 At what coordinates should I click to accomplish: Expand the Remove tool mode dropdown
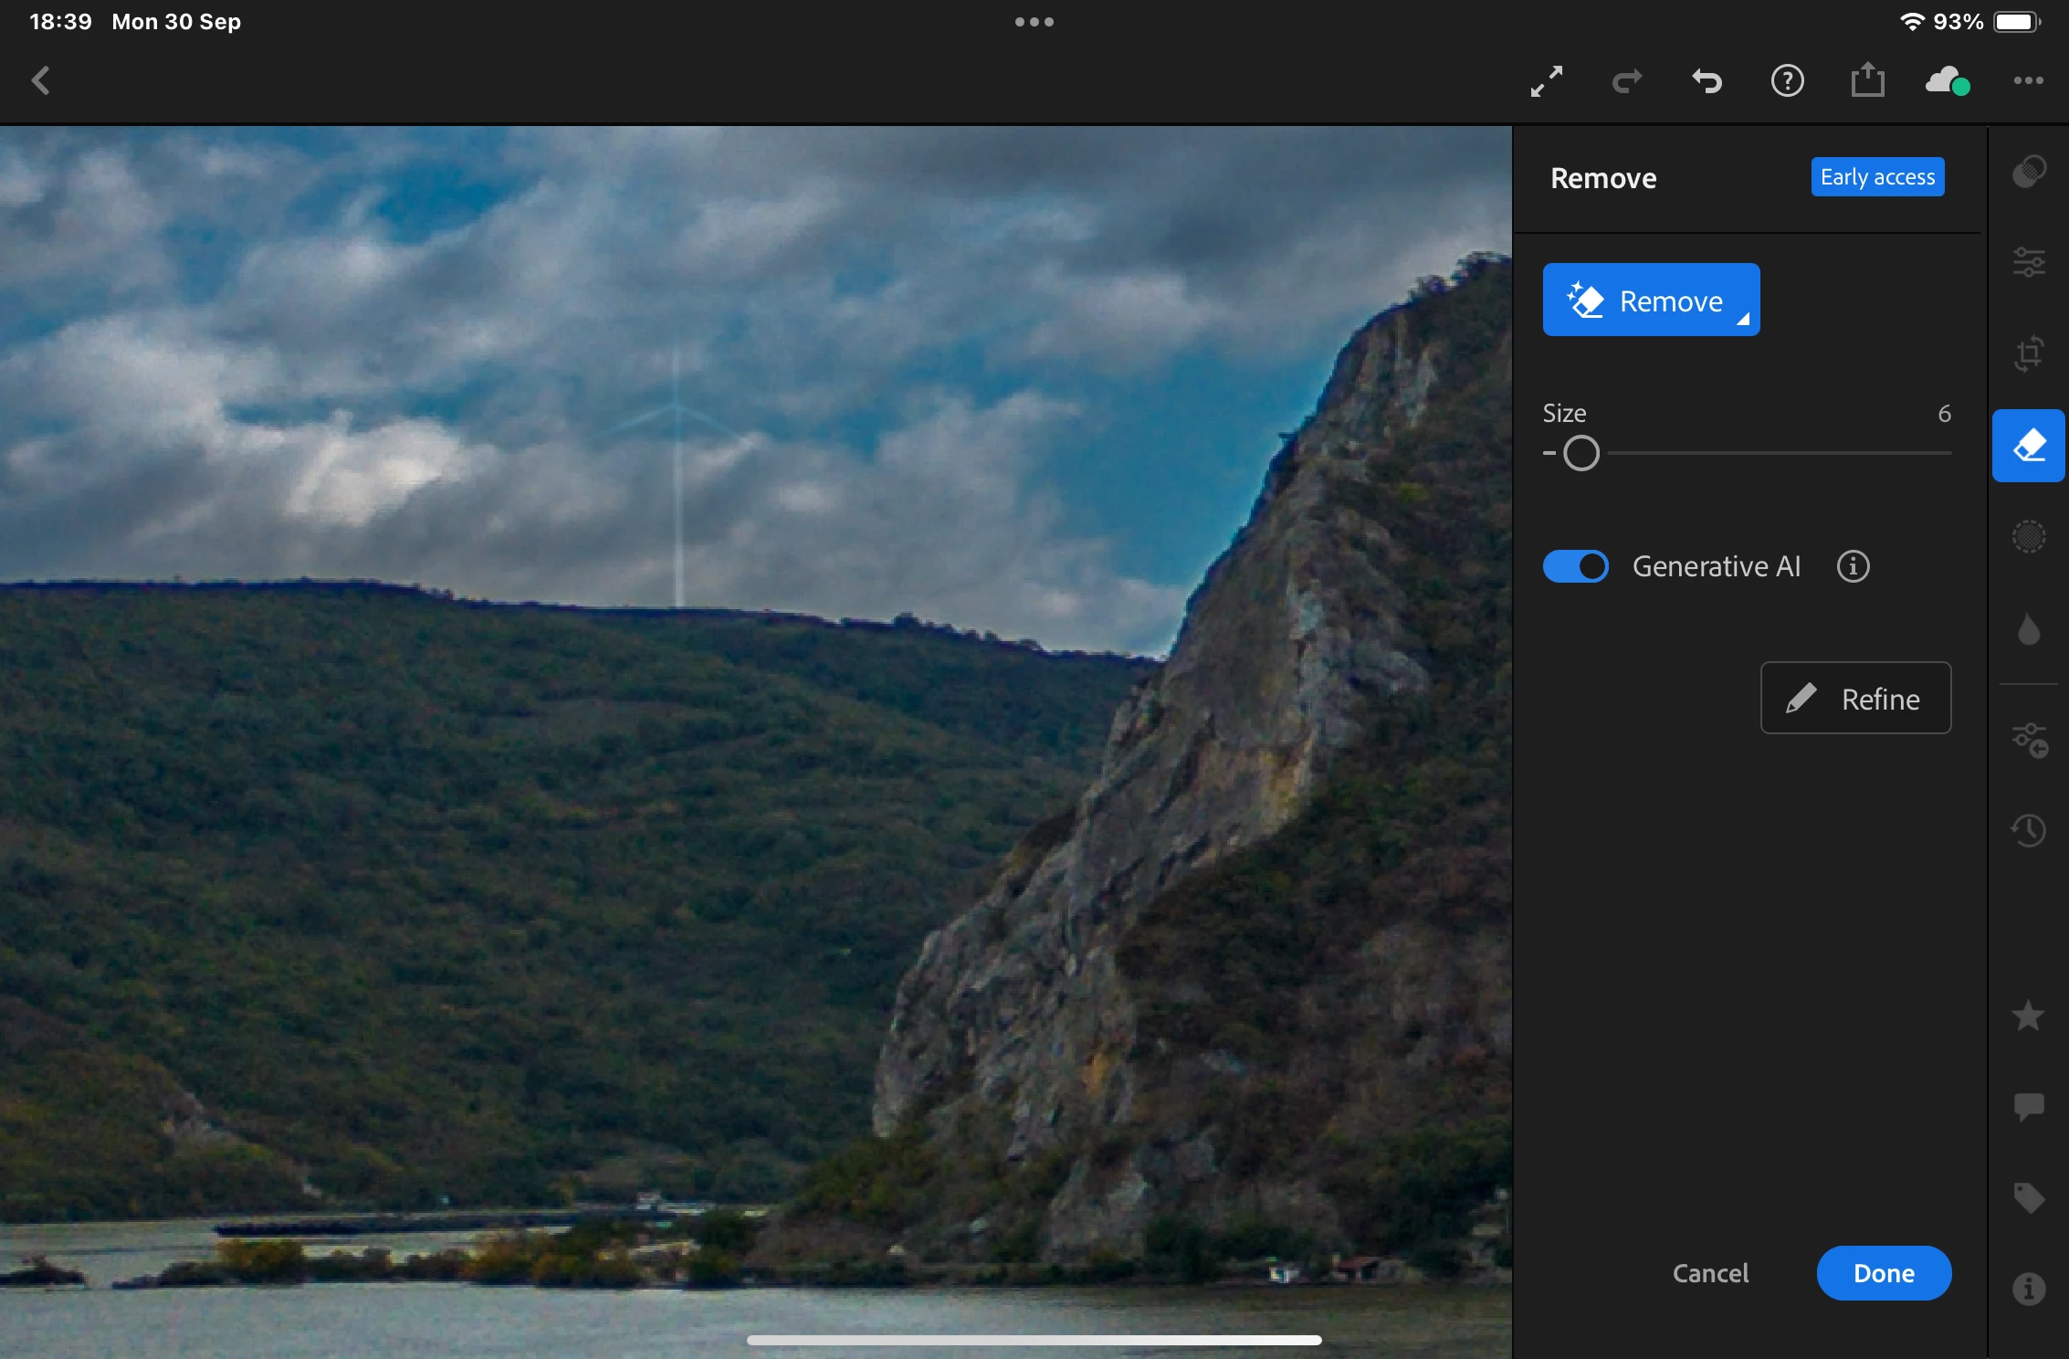pos(1651,300)
